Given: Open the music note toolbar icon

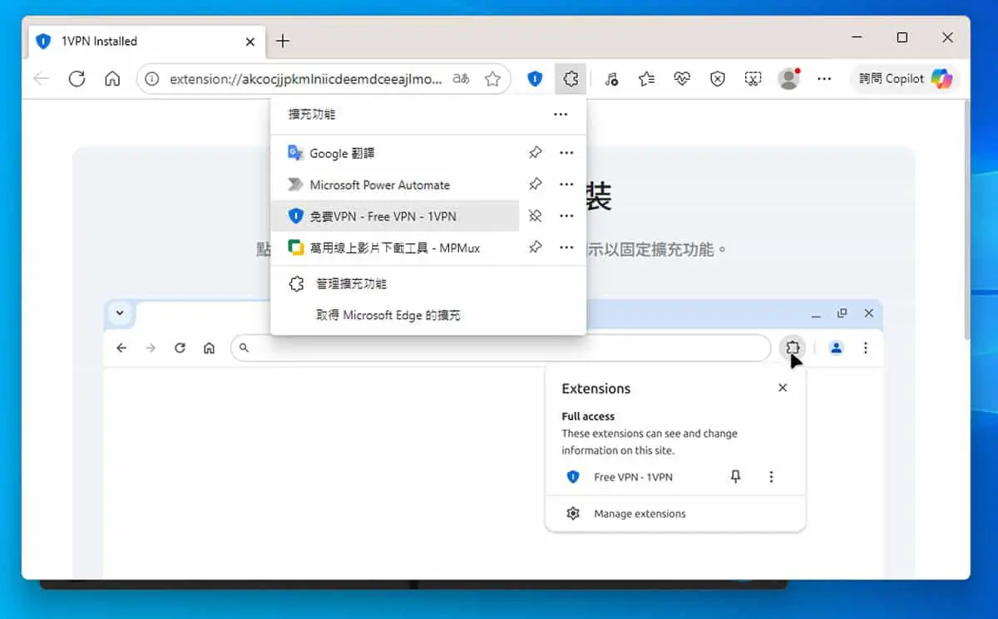Looking at the screenshot, I should click(611, 79).
